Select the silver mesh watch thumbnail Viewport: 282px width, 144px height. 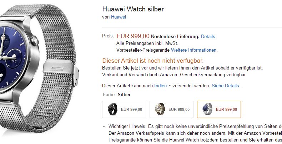point(219,109)
